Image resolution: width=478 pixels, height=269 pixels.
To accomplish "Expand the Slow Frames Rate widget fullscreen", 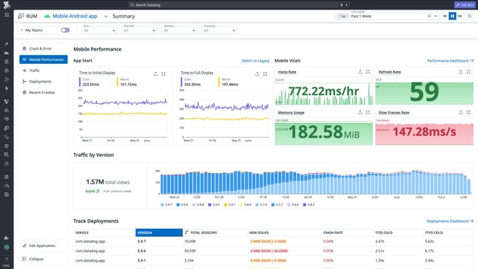I will (468, 112).
